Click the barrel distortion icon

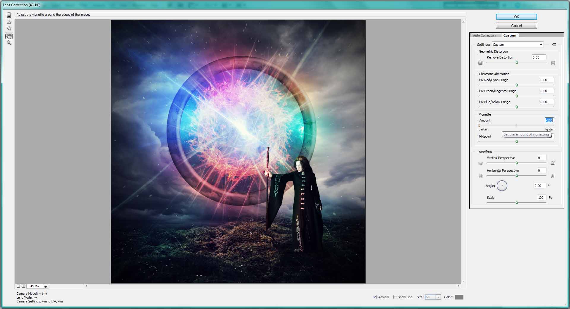(480, 63)
